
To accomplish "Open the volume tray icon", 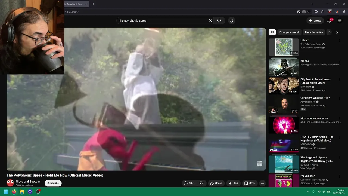I will click(324, 192).
